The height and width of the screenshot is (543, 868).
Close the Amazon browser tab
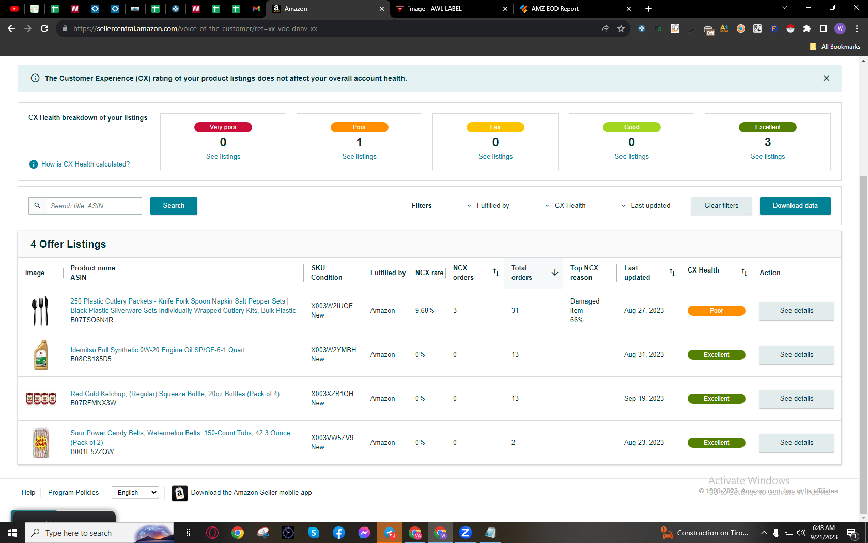point(382,9)
